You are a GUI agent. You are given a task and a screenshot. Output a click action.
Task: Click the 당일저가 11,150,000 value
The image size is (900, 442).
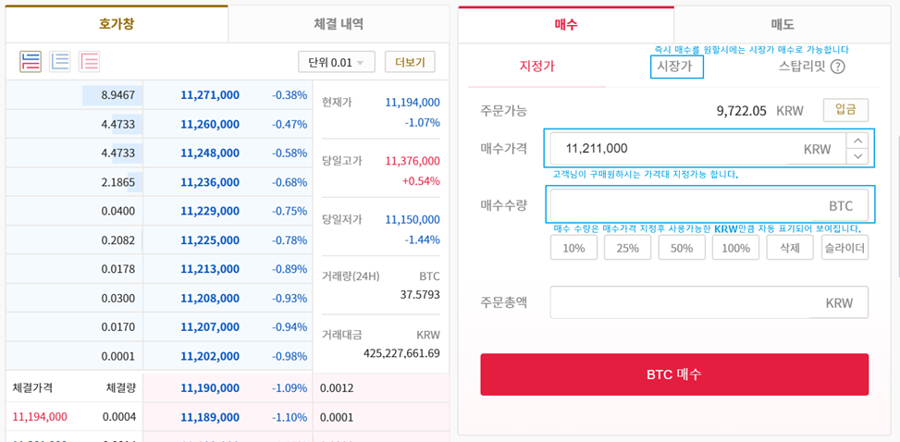click(x=413, y=220)
